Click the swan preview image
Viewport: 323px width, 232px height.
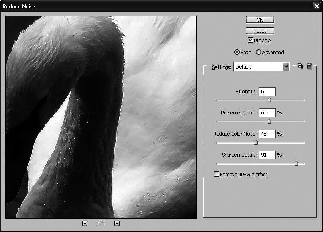pyautogui.click(x=100, y=116)
